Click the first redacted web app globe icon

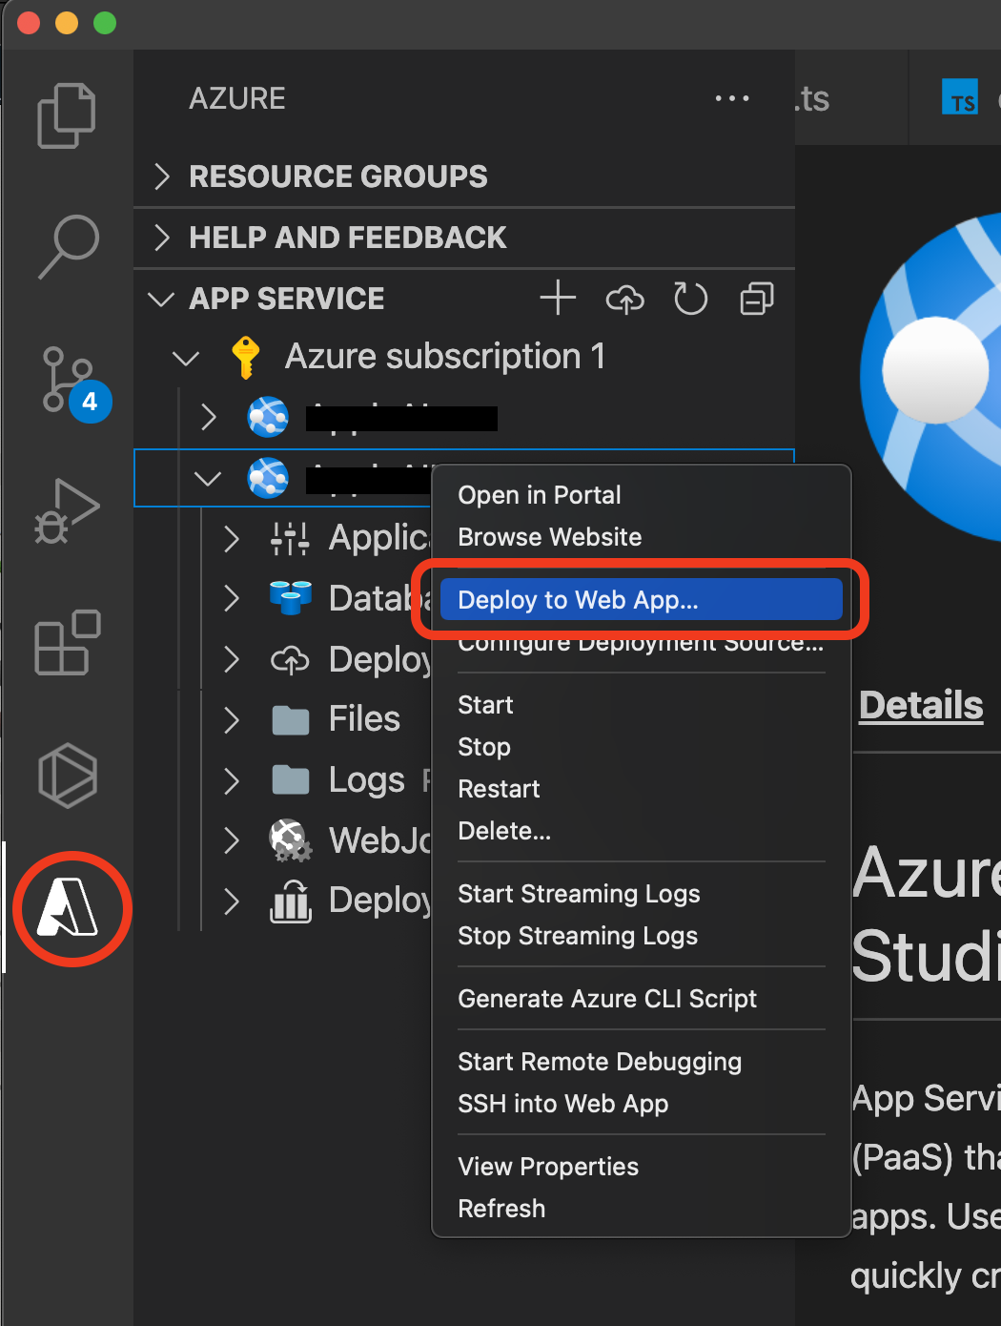pyautogui.click(x=268, y=417)
